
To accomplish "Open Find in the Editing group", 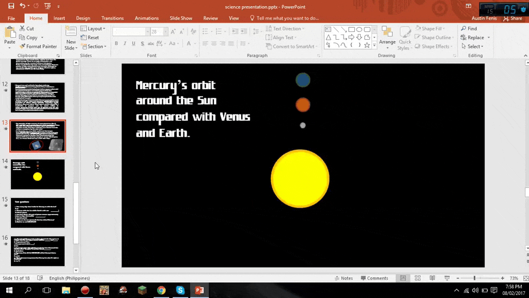I will tap(469, 29).
